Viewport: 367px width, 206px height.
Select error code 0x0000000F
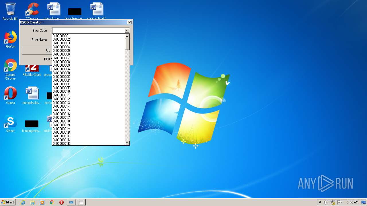coord(89,88)
